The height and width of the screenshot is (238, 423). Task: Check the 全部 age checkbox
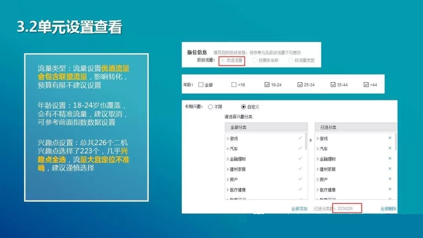coord(201,85)
